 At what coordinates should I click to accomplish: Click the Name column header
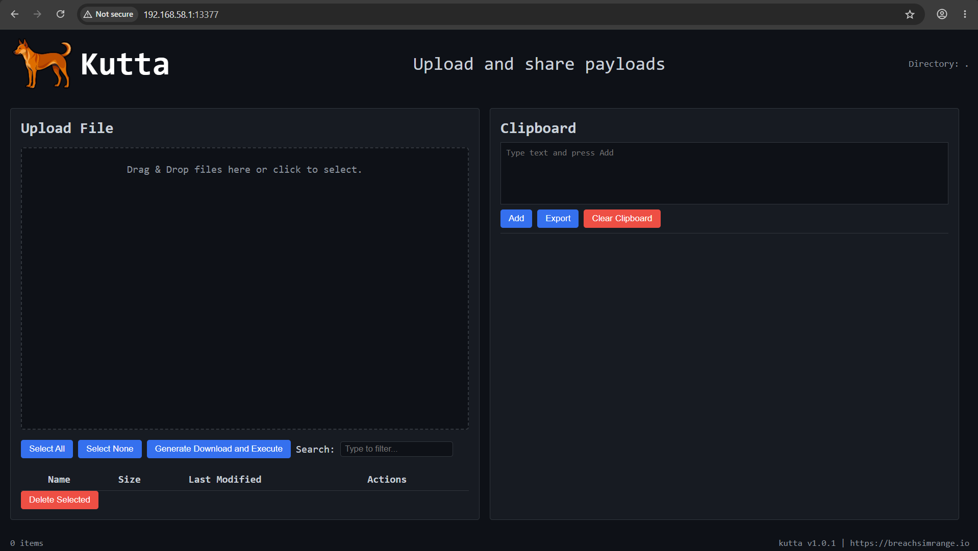coord(59,480)
